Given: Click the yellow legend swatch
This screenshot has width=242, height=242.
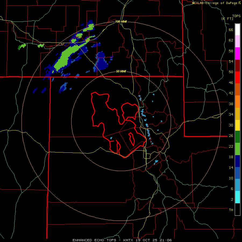Looking at the screenshot, I should coord(237,125).
